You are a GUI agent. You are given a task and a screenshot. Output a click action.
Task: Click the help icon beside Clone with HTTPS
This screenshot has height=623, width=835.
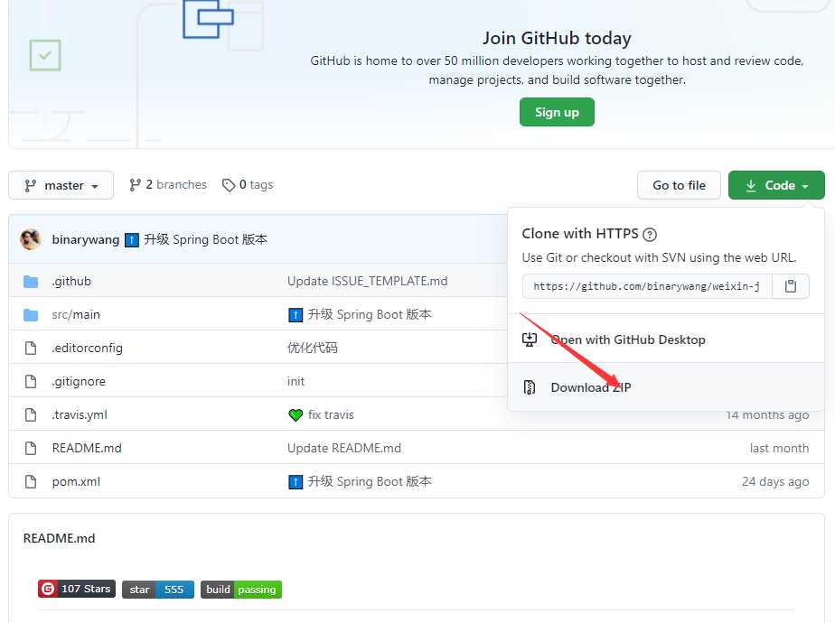[650, 234]
